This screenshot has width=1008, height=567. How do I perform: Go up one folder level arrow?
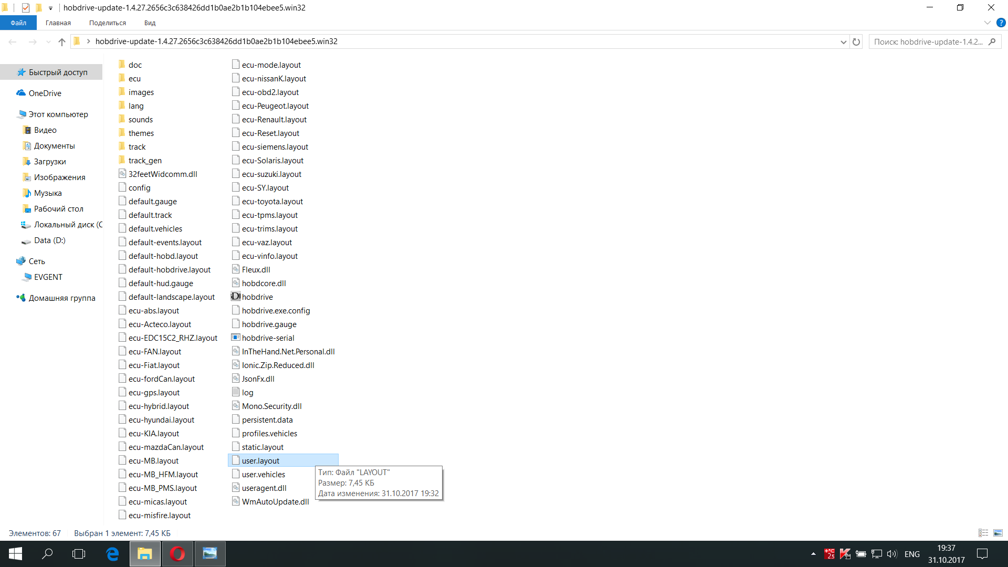[x=62, y=42]
